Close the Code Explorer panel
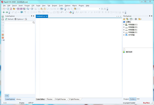The height and width of the screenshot is (105, 154). pos(34,16)
